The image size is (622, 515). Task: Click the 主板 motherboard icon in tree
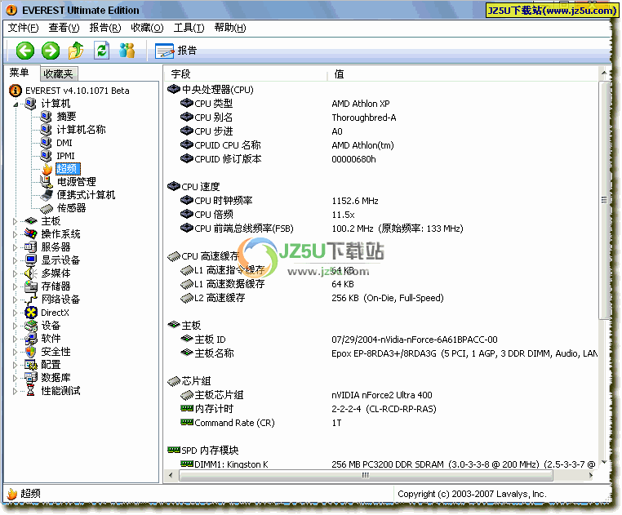click(x=31, y=221)
